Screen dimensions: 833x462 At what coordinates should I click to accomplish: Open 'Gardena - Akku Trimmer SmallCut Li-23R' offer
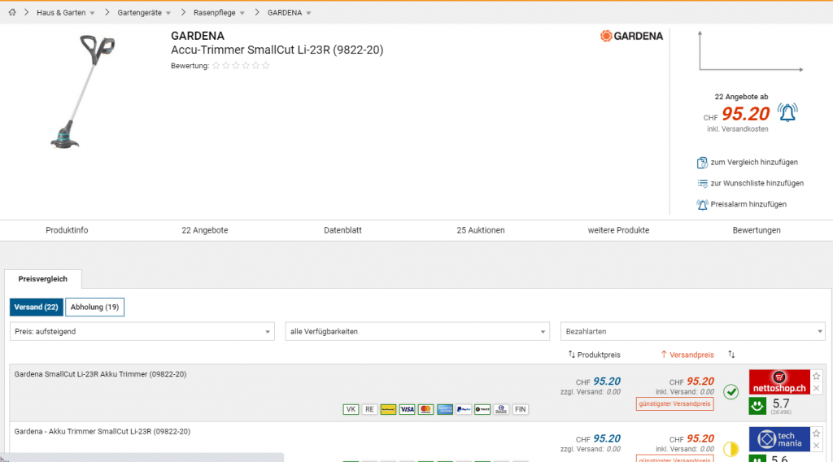102,432
